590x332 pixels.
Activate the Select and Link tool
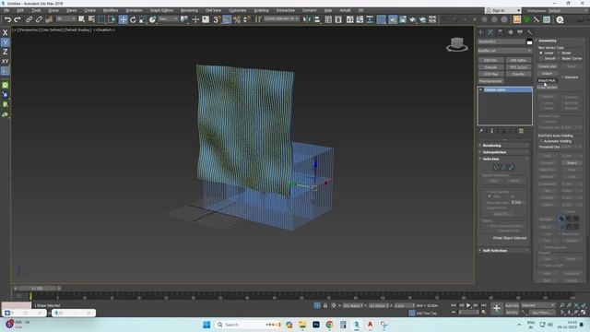[x=29, y=19]
